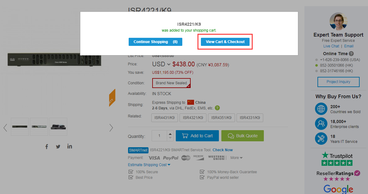The height and width of the screenshot is (194, 368).
Task: Increase quantity with the up stepper arrow
Action: point(170,134)
